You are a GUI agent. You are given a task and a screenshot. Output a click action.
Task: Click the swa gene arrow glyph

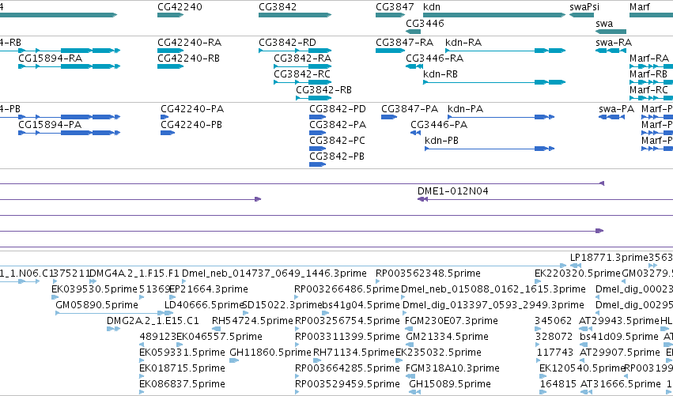coord(611,32)
